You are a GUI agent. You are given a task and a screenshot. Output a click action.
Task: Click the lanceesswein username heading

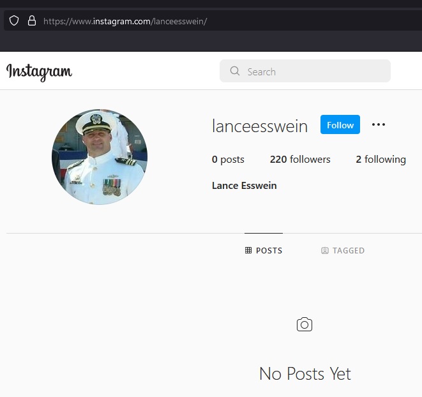point(260,126)
